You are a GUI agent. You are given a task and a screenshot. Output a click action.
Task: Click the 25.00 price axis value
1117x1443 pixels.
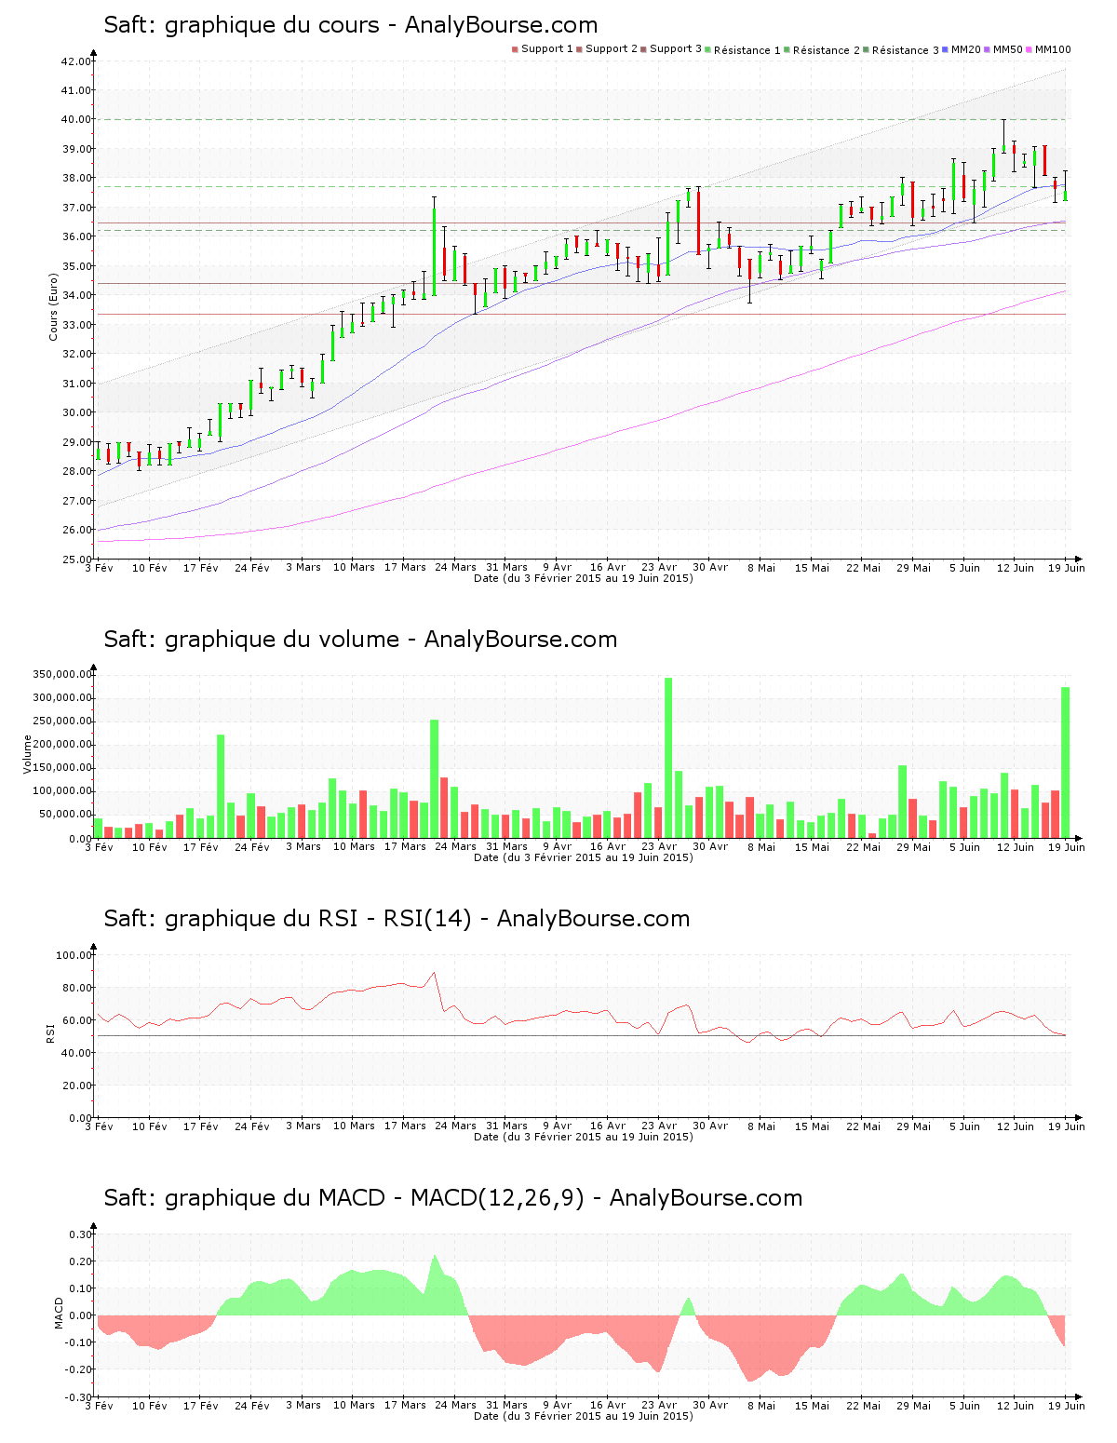(77, 560)
